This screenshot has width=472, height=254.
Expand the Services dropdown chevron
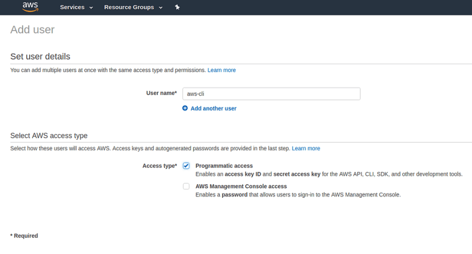(x=91, y=8)
